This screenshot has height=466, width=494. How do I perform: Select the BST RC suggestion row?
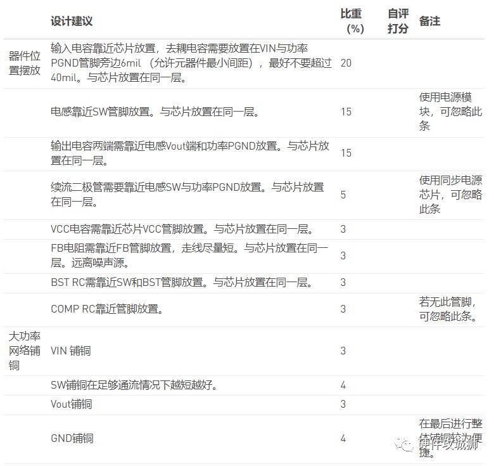tap(182, 282)
